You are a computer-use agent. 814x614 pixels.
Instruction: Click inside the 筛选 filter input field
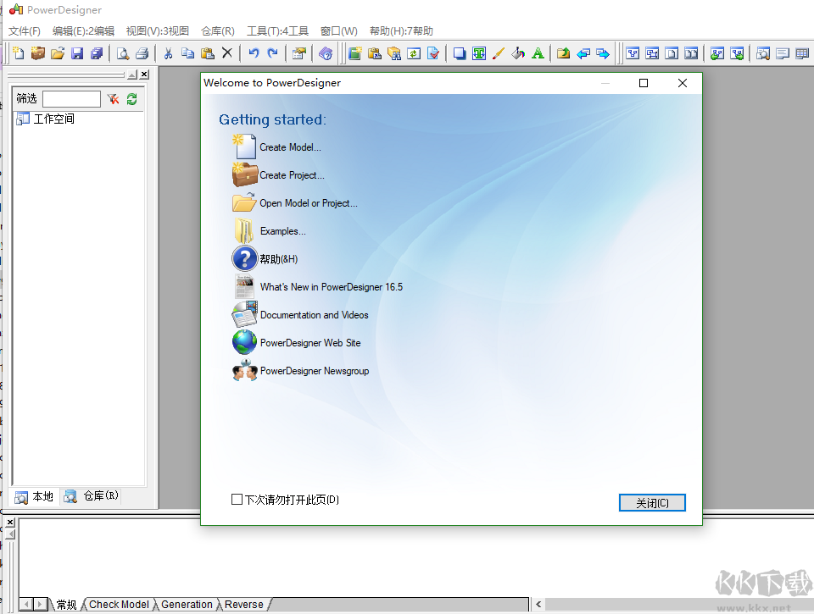click(x=72, y=98)
